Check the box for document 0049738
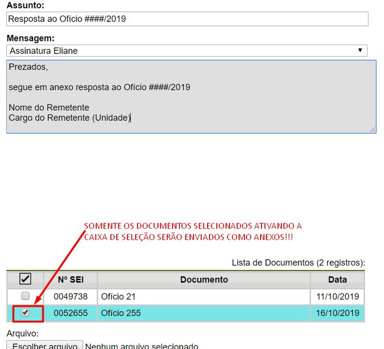Image resolution: width=384 pixels, height=349 pixels. (x=25, y=296)
